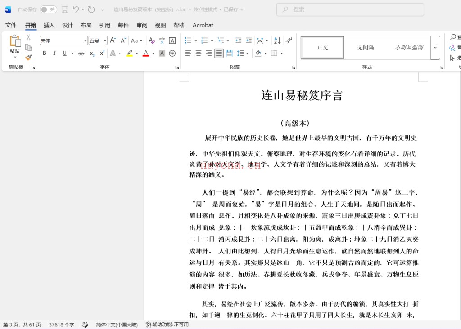Click the Redo arrow icon

tap(91, 10)
